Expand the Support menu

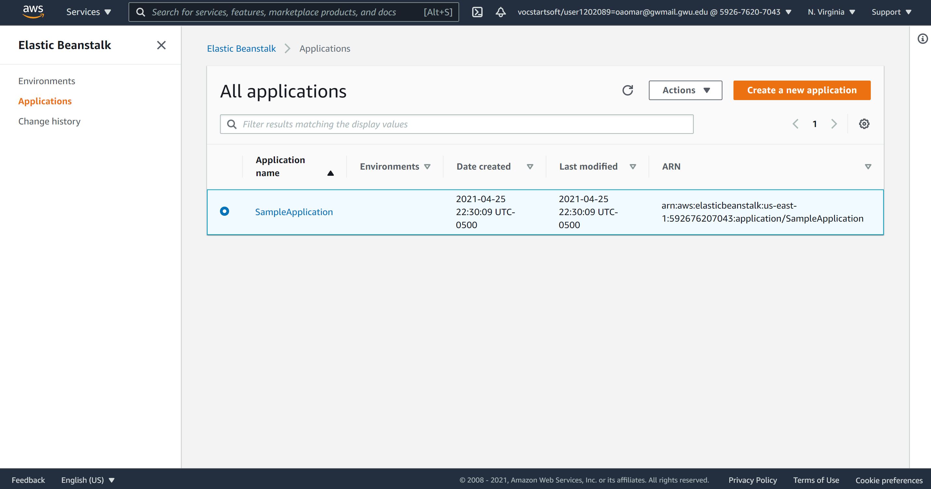[x=892, y=12]
